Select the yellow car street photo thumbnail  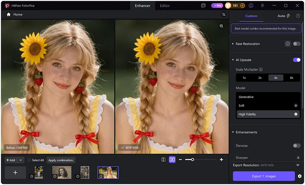(39, 172)
